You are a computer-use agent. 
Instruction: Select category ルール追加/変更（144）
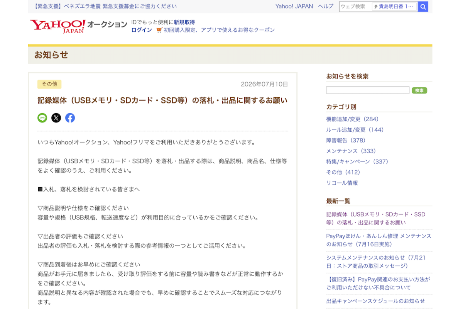click(357, 130)
